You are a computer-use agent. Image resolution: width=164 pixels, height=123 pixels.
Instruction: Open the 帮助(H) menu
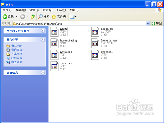[x=74, y=10]
